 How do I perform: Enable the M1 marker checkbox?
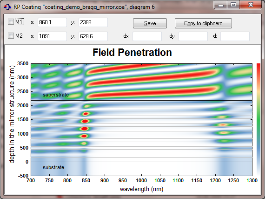pos(11,22)
